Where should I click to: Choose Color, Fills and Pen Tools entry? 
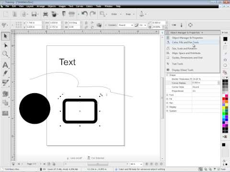193,43
